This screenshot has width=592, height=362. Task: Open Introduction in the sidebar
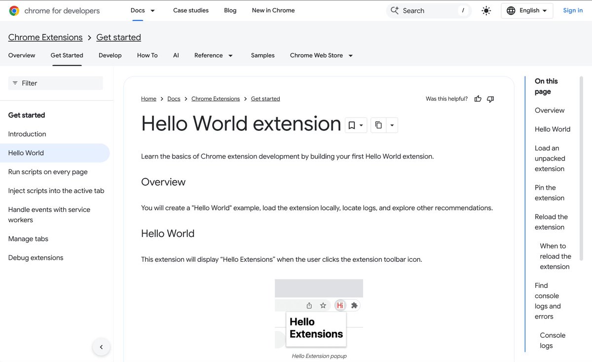coord(27,134)
